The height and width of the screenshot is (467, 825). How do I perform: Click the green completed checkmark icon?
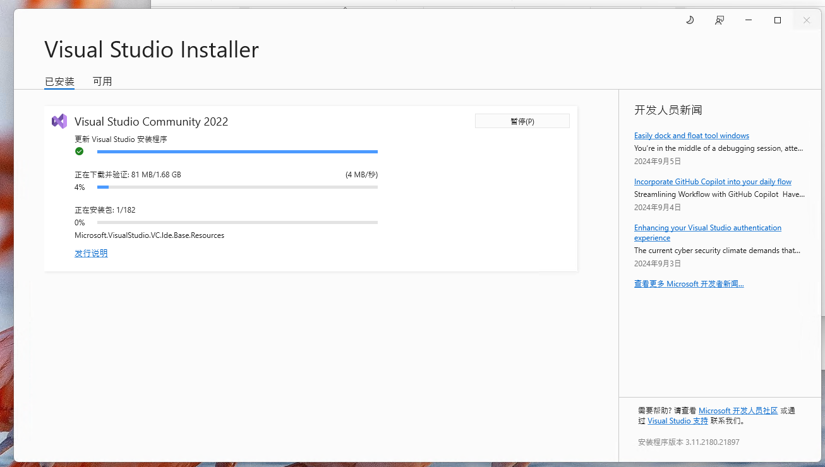(79, 151)
